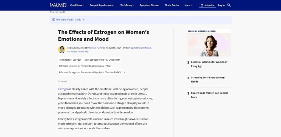Open the Conditions dropdown menu
This screenshot has height=137, width=281.
(x=77, y=5)
